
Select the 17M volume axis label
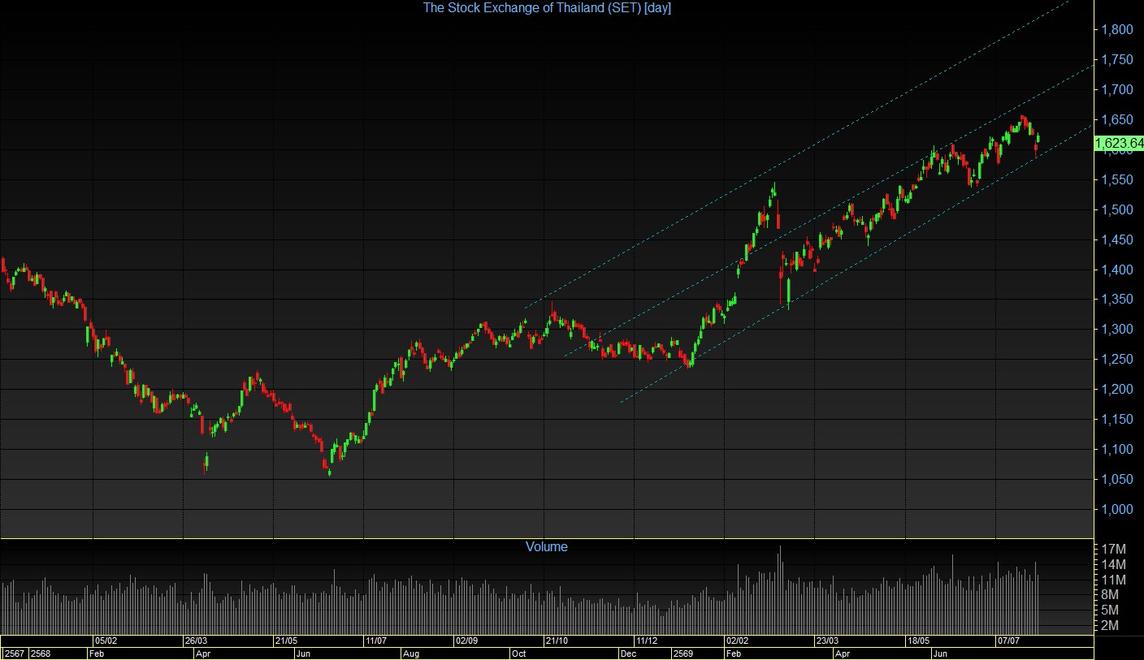[x=1113, y=550]
